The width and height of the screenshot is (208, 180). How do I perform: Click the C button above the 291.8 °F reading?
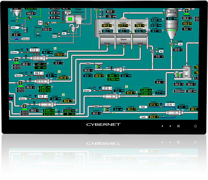point(59,72)
